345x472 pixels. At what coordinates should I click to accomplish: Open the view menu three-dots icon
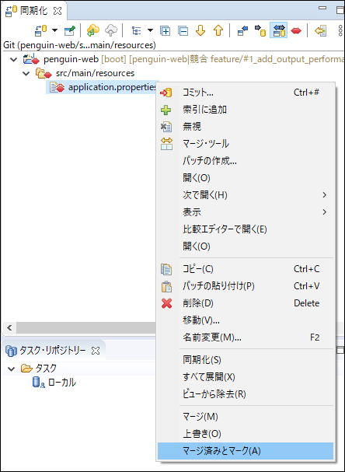click(x=340, y=30)
